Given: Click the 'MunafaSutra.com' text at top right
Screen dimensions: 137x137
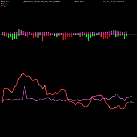Looking at the screenshot, I should tap(117, 2).
